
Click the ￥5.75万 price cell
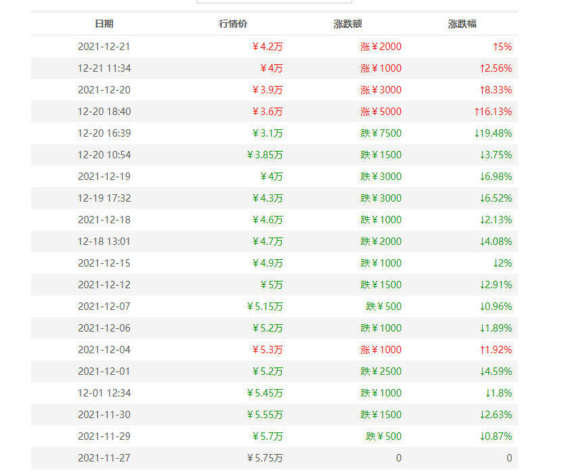tap(265, 458)
